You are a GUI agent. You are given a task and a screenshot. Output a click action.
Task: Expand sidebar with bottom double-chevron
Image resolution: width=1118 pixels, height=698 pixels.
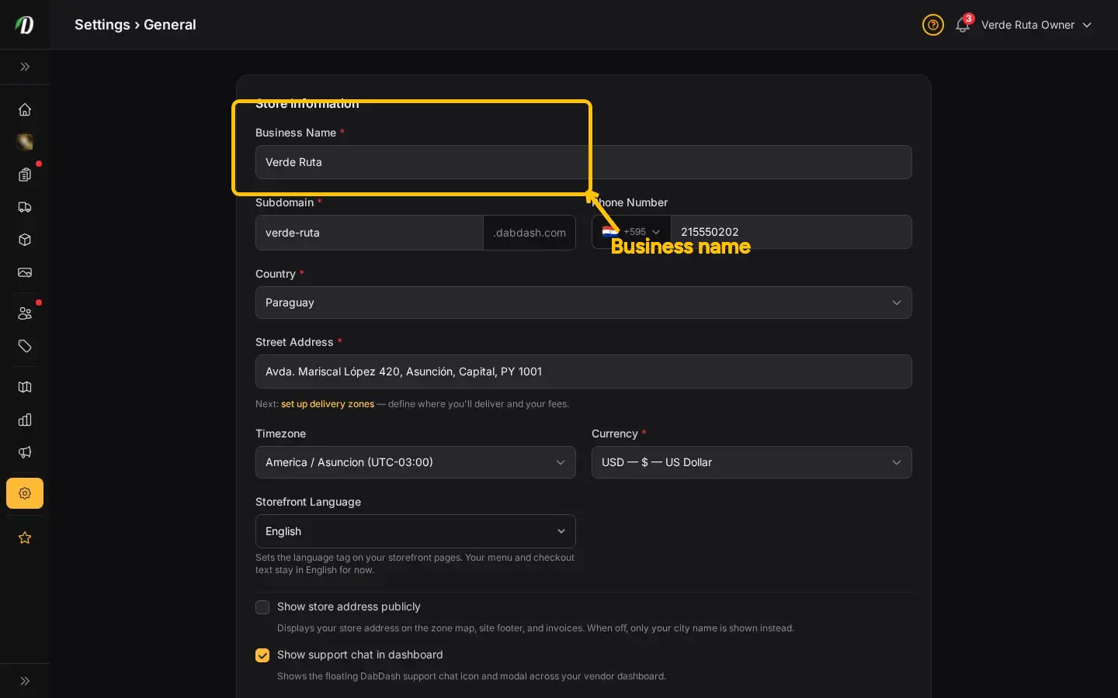(x=25, y=681)
